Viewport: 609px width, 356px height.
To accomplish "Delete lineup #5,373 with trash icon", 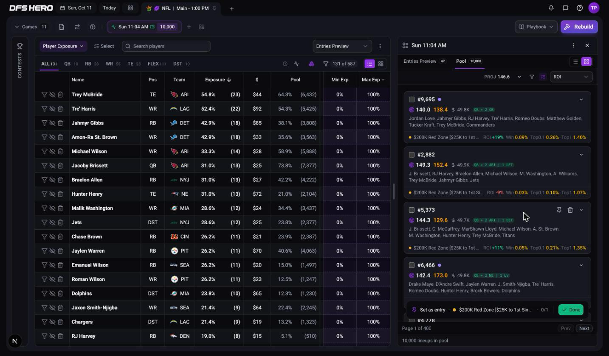I will [x=570, y=210].
